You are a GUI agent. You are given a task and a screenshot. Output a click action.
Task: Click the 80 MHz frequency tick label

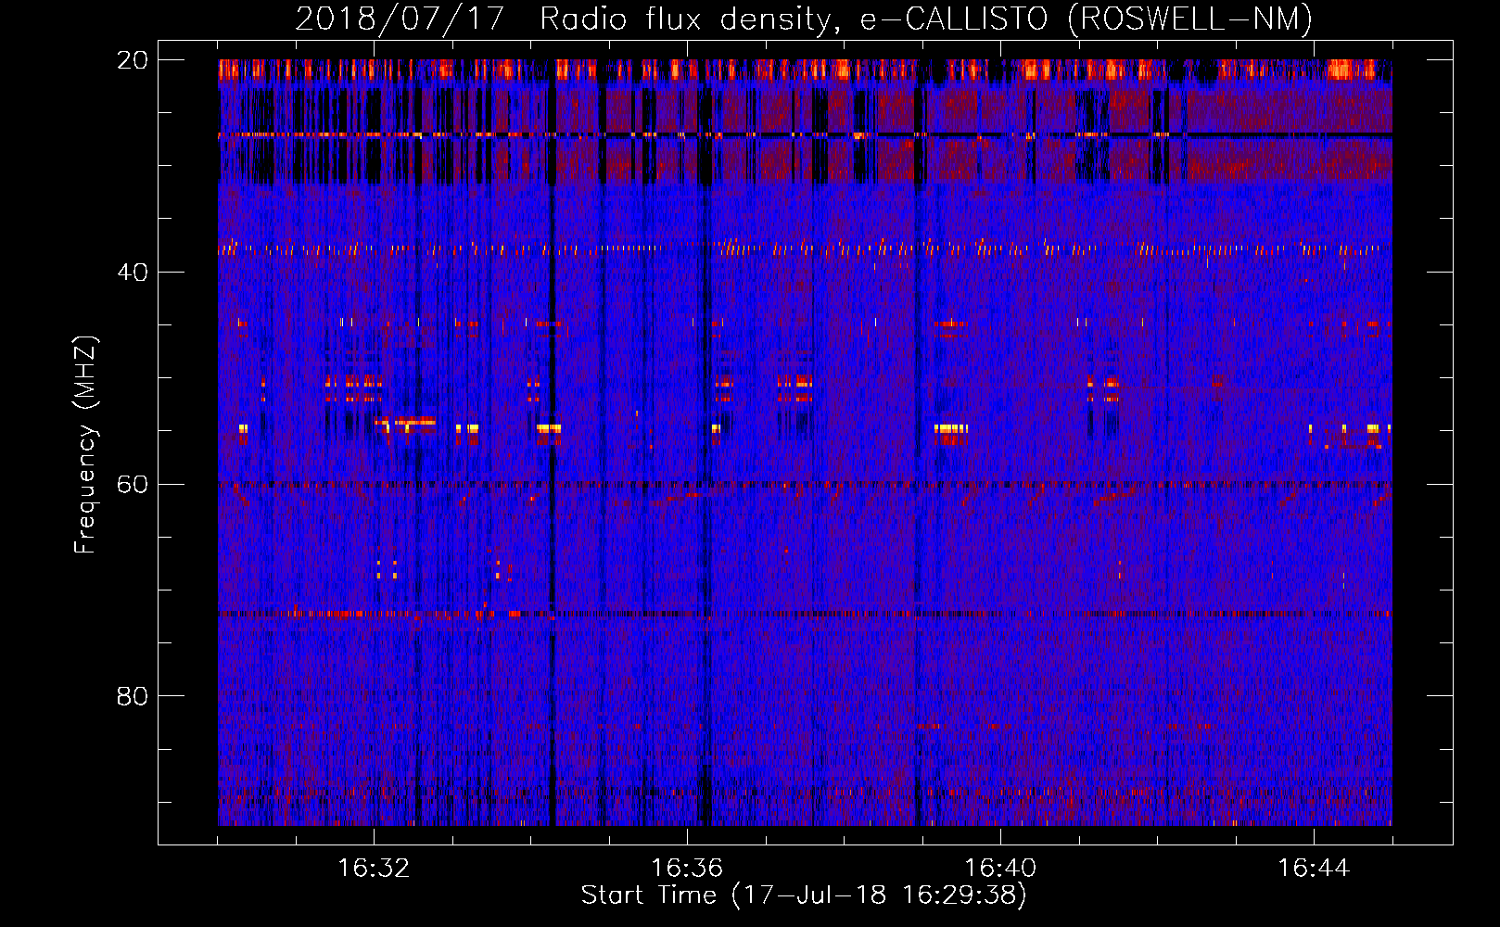coord(133,696)
